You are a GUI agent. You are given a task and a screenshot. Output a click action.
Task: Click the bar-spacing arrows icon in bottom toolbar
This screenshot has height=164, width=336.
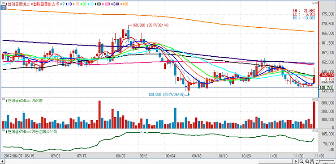coord(312,161)
